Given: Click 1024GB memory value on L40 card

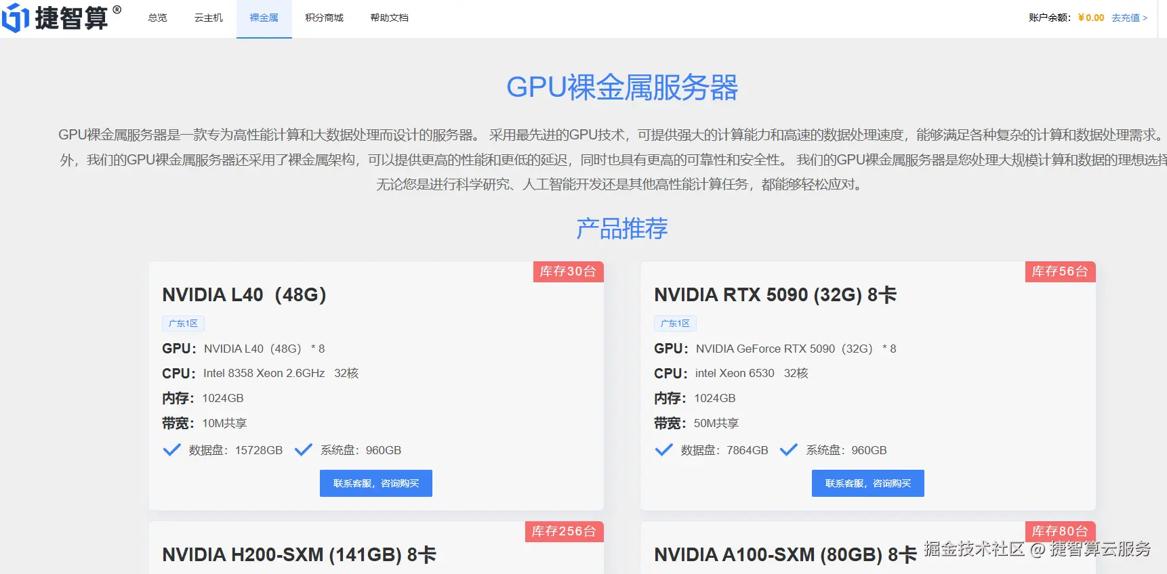Looking at the screenshot, I should (x=223, y=399).
